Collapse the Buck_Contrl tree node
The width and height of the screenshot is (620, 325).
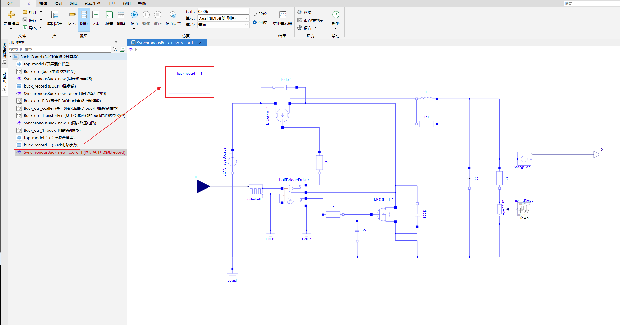(x=10, y=57)
